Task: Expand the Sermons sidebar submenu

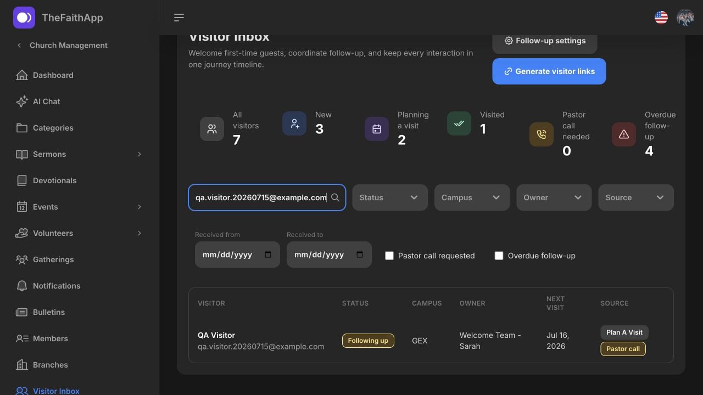Action: coord(140,154)
